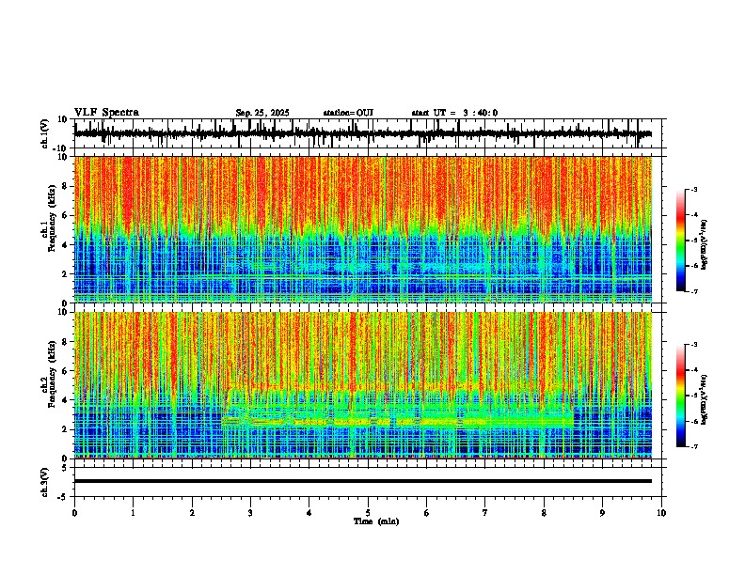Click time axis tick label '10'
This screenshot has width=745, height=575.
point(661,513)
